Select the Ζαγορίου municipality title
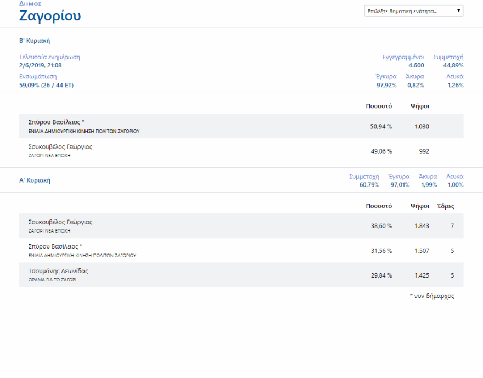 (x=50, y=16)
